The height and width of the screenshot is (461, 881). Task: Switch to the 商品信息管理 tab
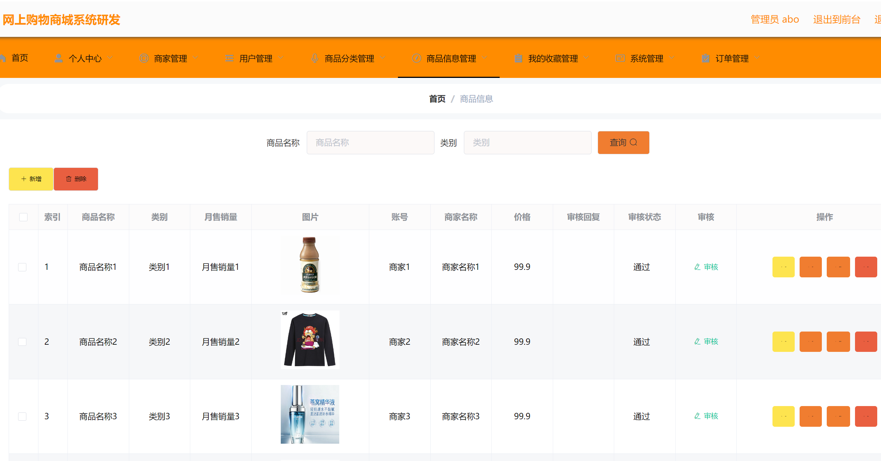click(x=451, y=58)
